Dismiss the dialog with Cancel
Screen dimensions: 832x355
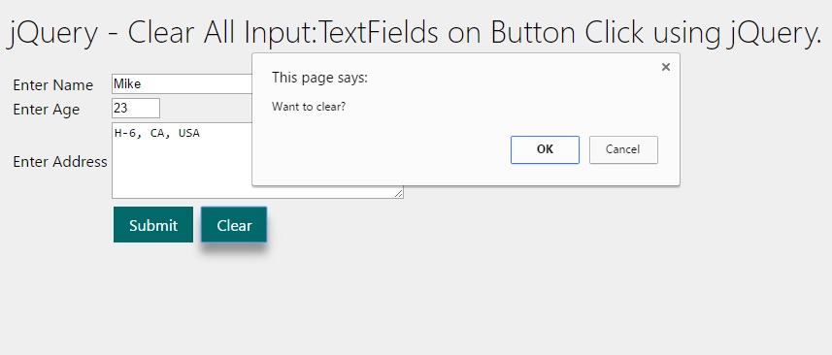623,150
